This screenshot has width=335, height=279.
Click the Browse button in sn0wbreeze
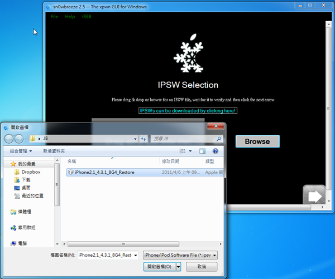tap(257, 141)
